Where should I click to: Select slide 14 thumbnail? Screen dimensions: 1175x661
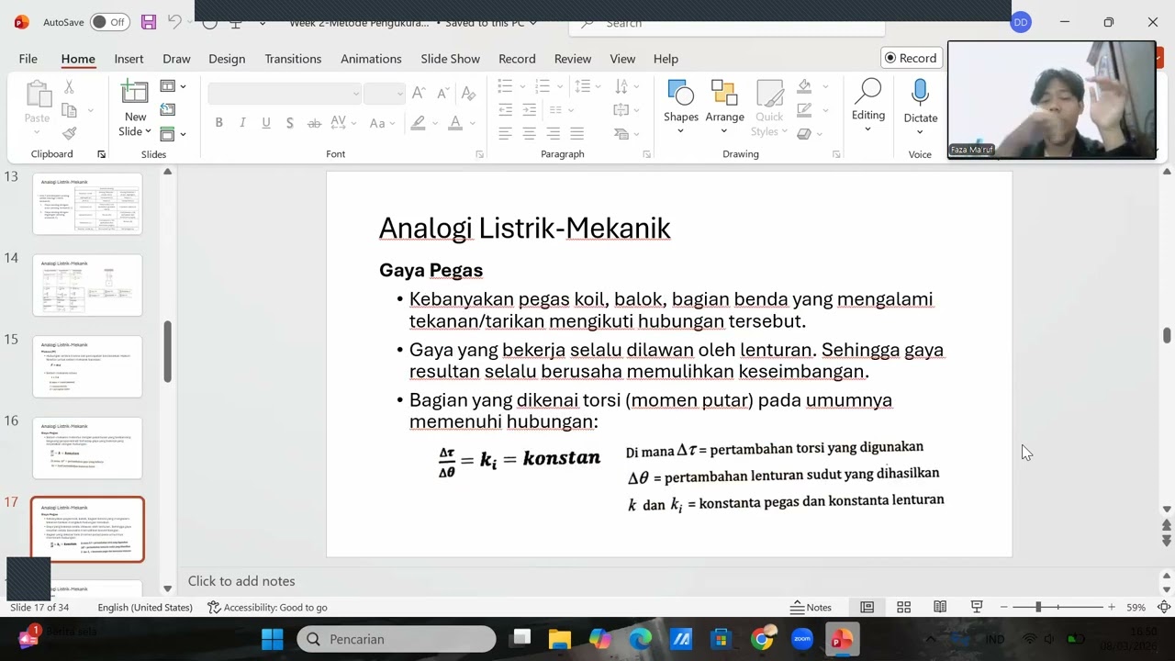tap(87, 286)
